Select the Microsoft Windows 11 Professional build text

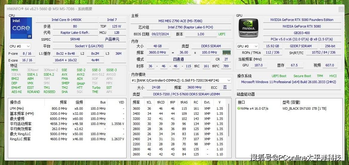click(288, 82)
